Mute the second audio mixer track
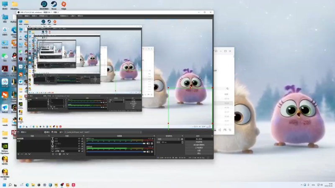 coord(148,152)
